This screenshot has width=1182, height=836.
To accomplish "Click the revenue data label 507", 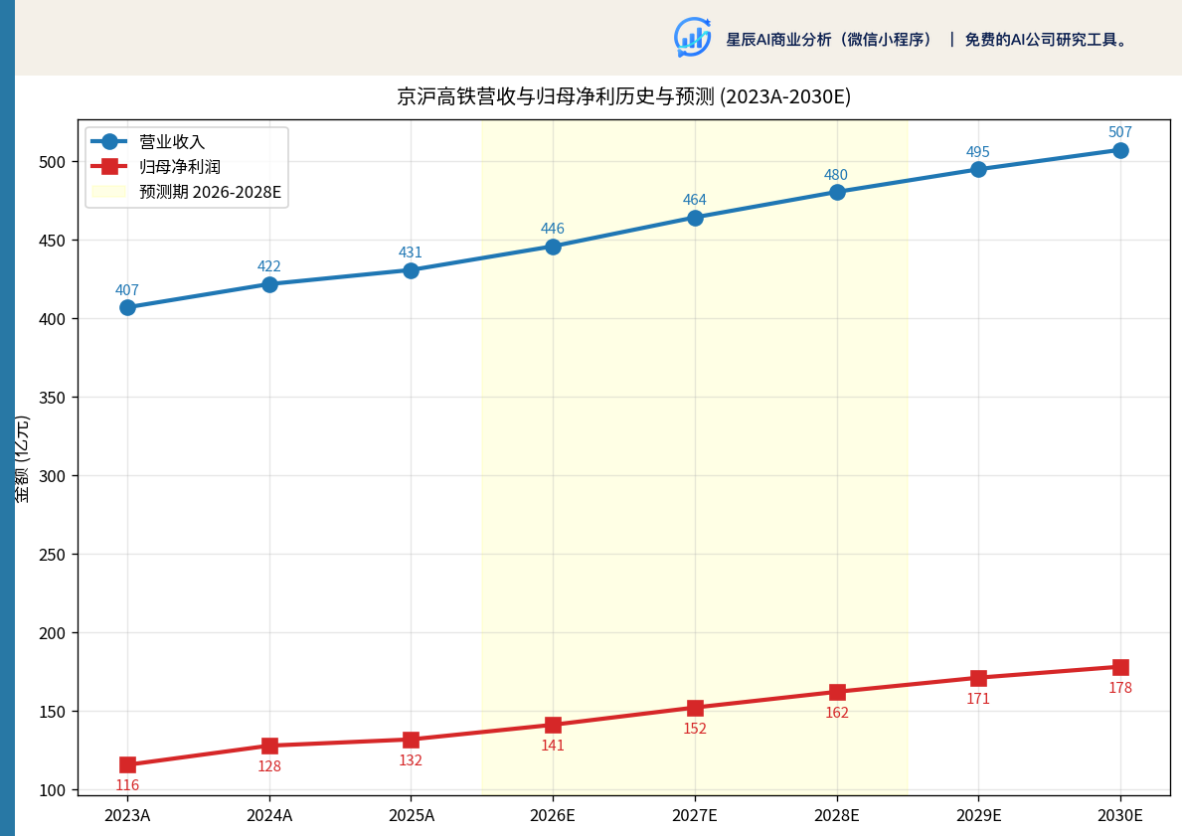I will pyautogui.click(x=1120, y=132).
